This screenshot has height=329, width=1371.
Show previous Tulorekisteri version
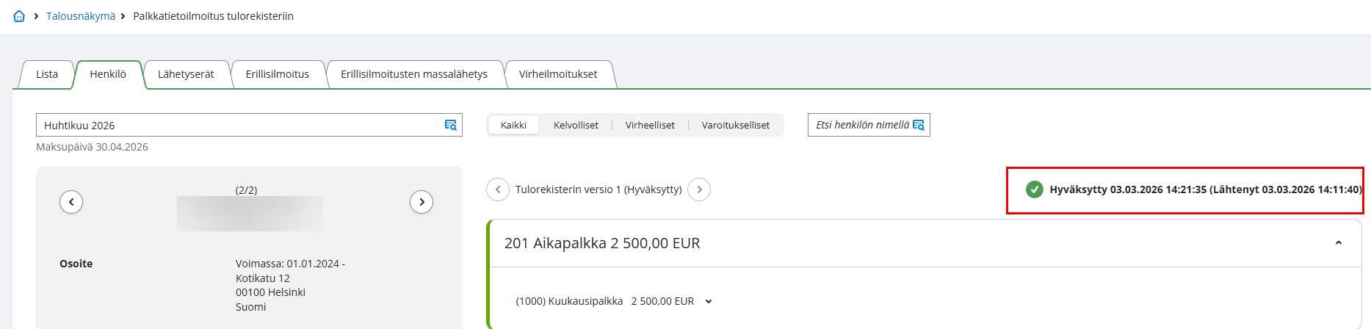[498, 189]
